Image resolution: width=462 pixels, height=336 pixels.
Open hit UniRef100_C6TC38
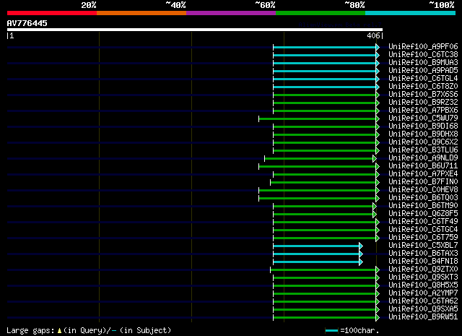point(423,54)
